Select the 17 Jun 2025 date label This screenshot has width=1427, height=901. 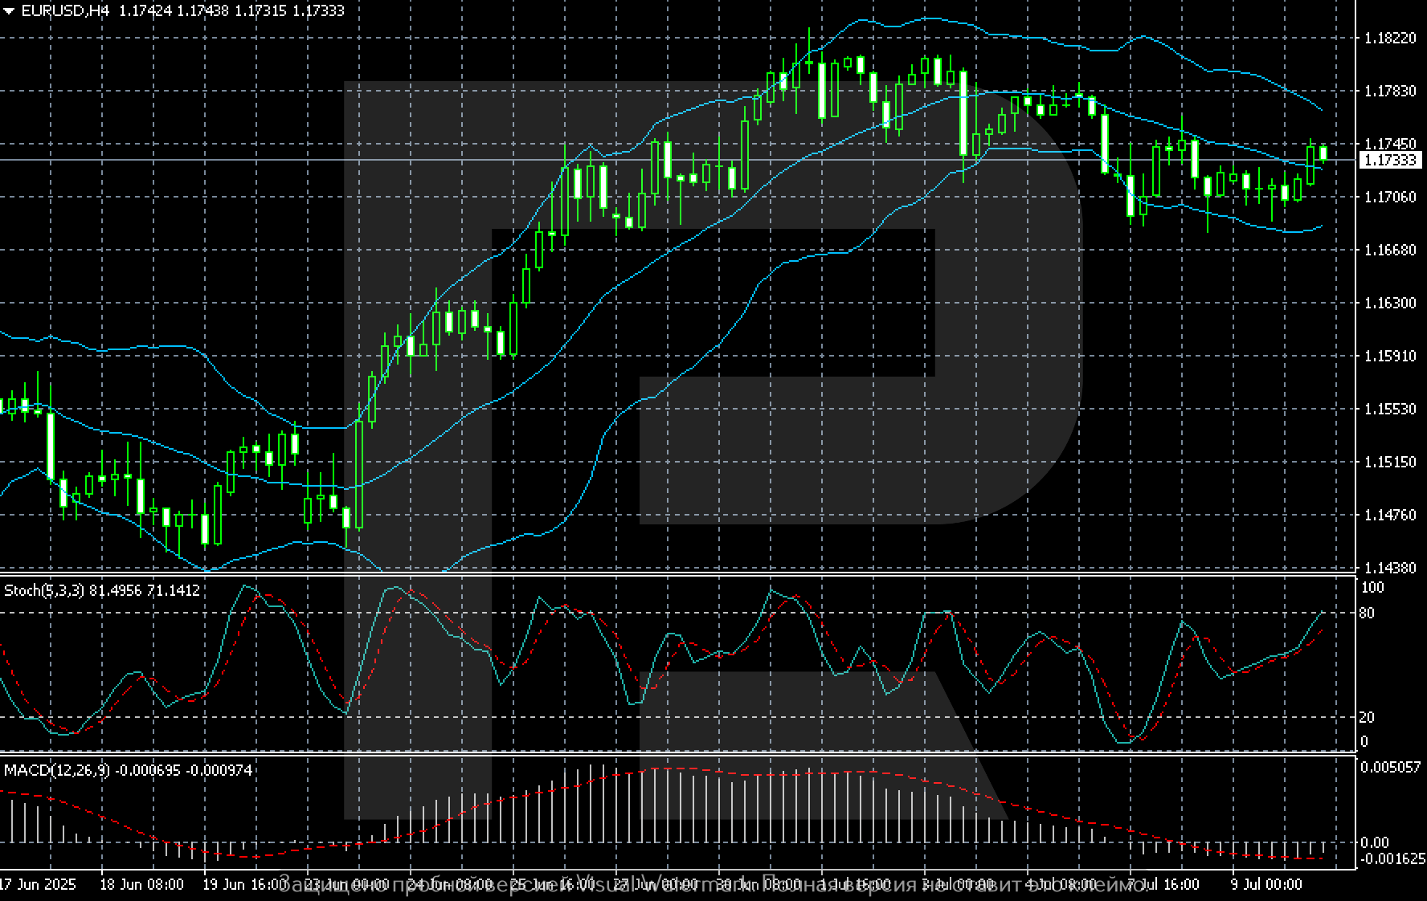[39, 885]
